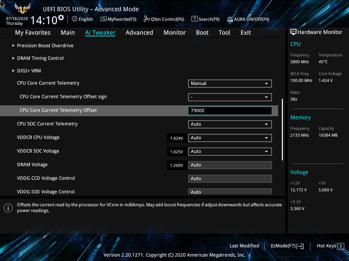Click the Qfan Control fan icon
The height and width of the screenshot is (261, 349).
pyautogui.click(x=147, y=19)
